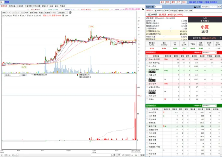Screen dimensions: 222x157
Task: Open the 分點進出 dropdown under the chart
Action: click(12, 75)
